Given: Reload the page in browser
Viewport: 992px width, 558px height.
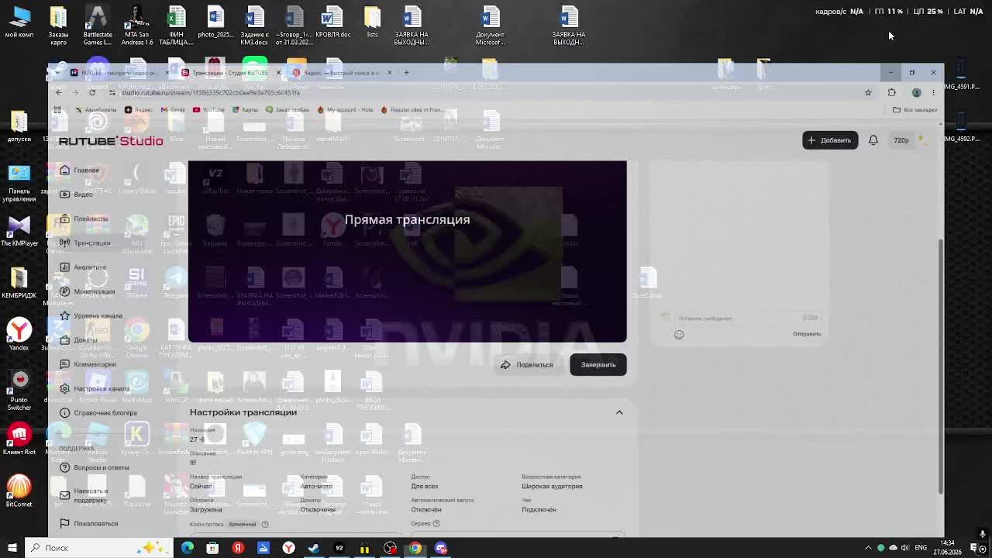Looking at the screenshot, I should pyautogui.click(x=91, y=92).
